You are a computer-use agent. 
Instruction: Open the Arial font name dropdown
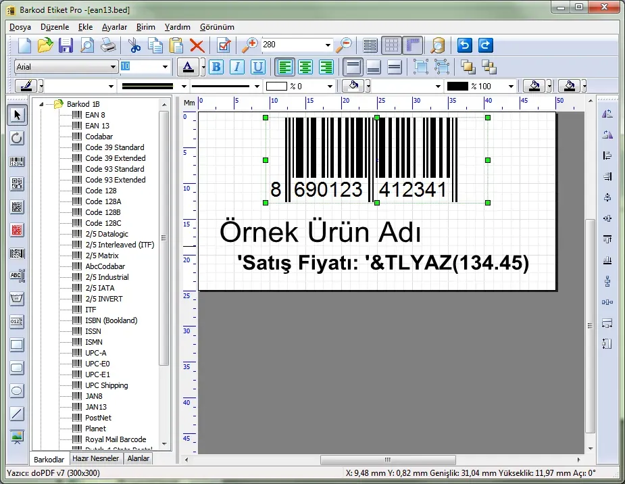pyautogui.click(x=113, y=67)
